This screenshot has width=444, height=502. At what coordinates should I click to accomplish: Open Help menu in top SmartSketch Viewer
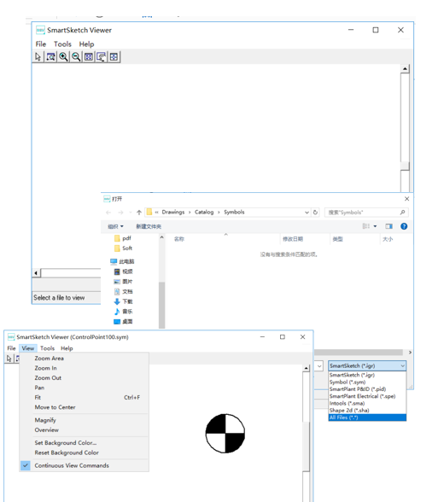86,44
